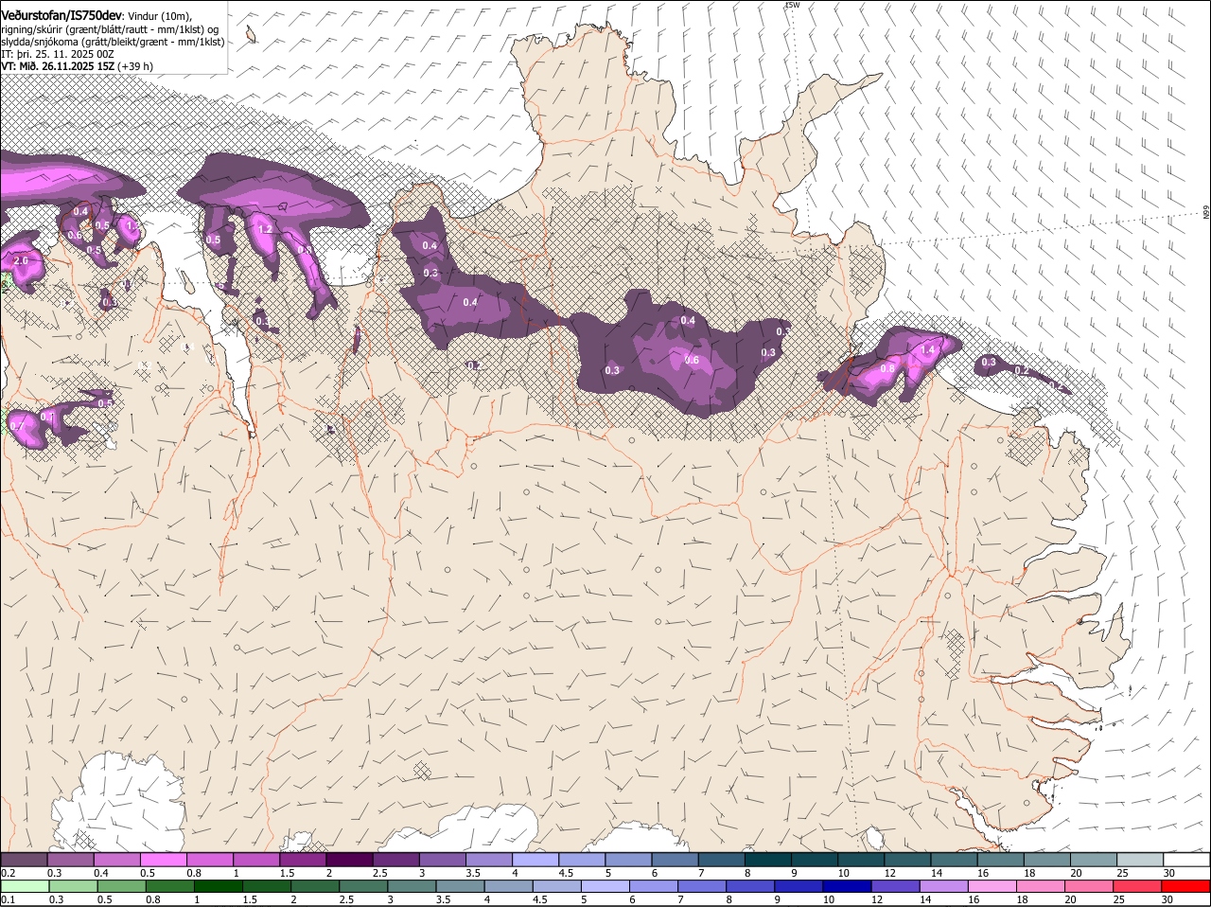Click the '2.0' precipitation value on the map
The image size is (1211, 907).
[x=21, y=260]
